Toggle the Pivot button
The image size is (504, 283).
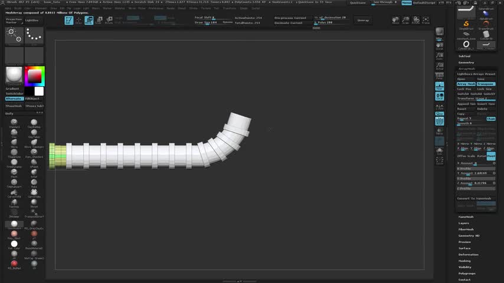coord(491,156)
